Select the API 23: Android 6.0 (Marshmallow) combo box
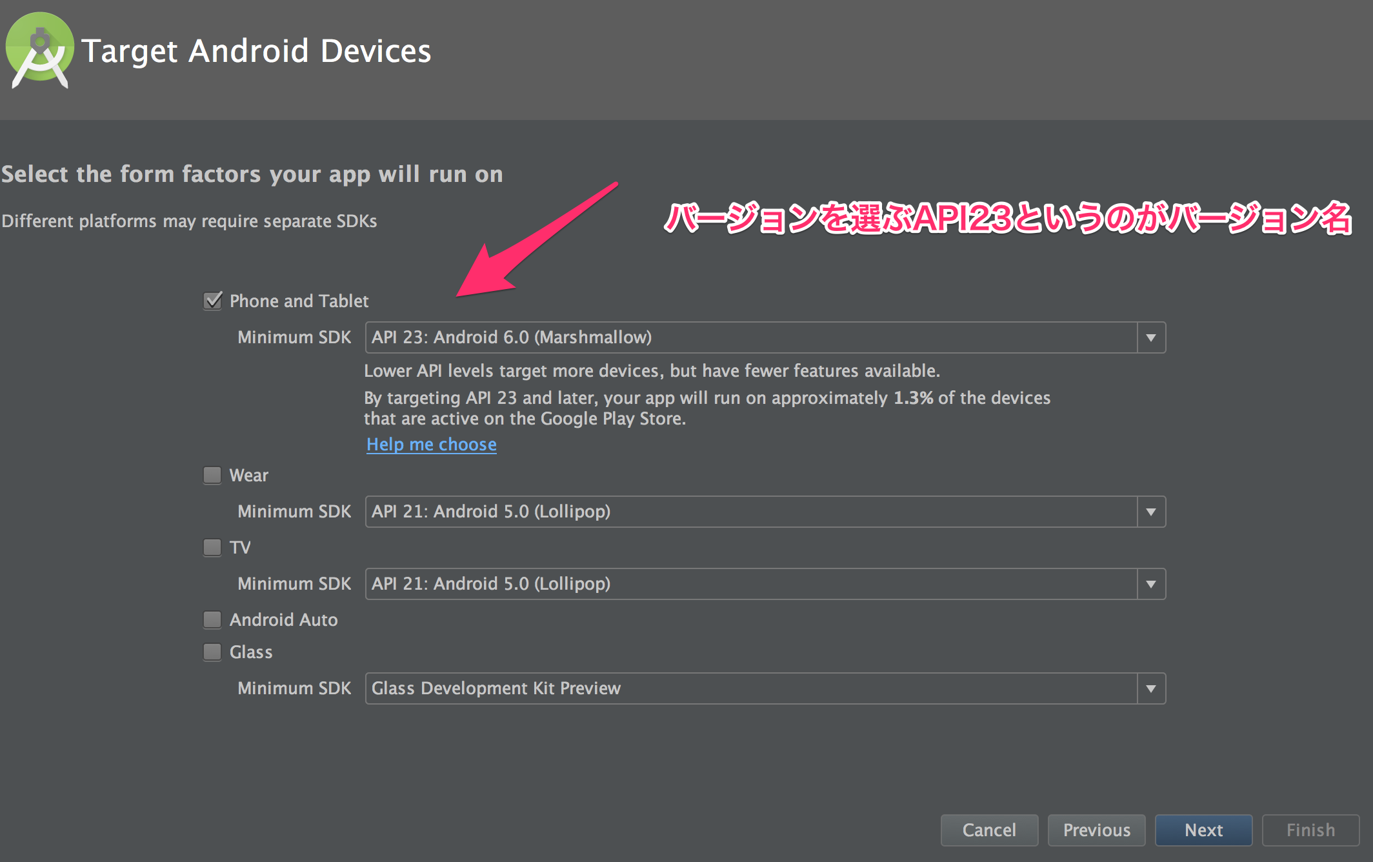Image resolution: width=1373 pixels, height=862 pixels. 765,337
